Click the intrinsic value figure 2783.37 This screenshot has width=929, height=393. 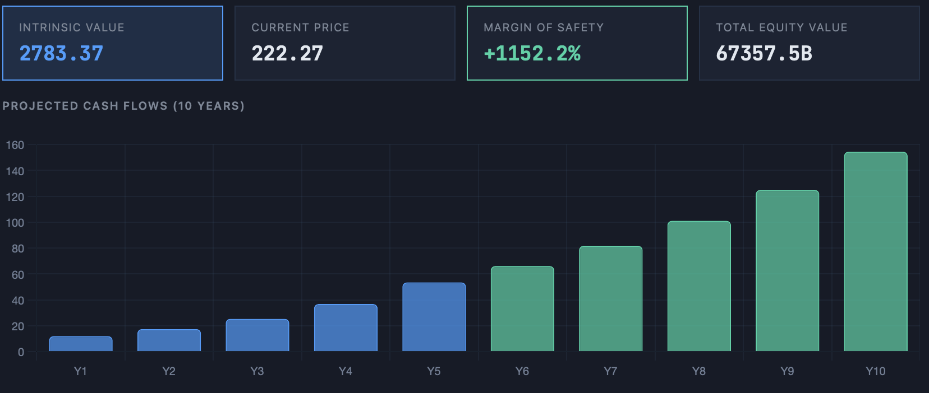click(x=61, y=54)
